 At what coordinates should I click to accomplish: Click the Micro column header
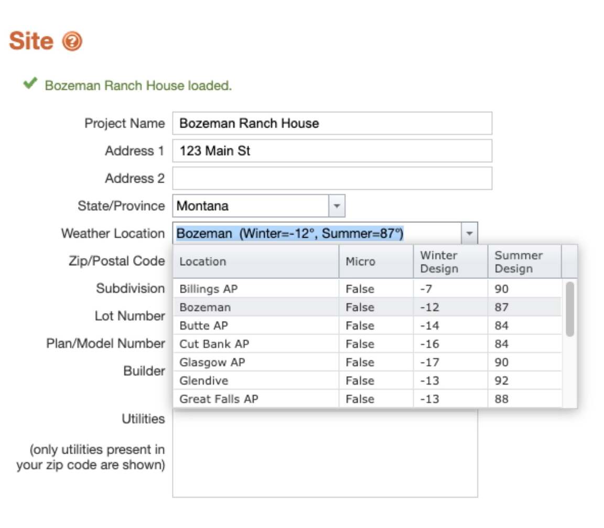(375, 261)
